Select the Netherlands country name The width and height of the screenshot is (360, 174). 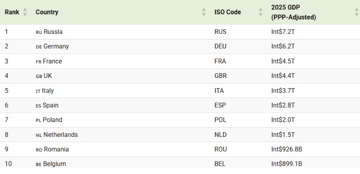(x=61, y=135)
